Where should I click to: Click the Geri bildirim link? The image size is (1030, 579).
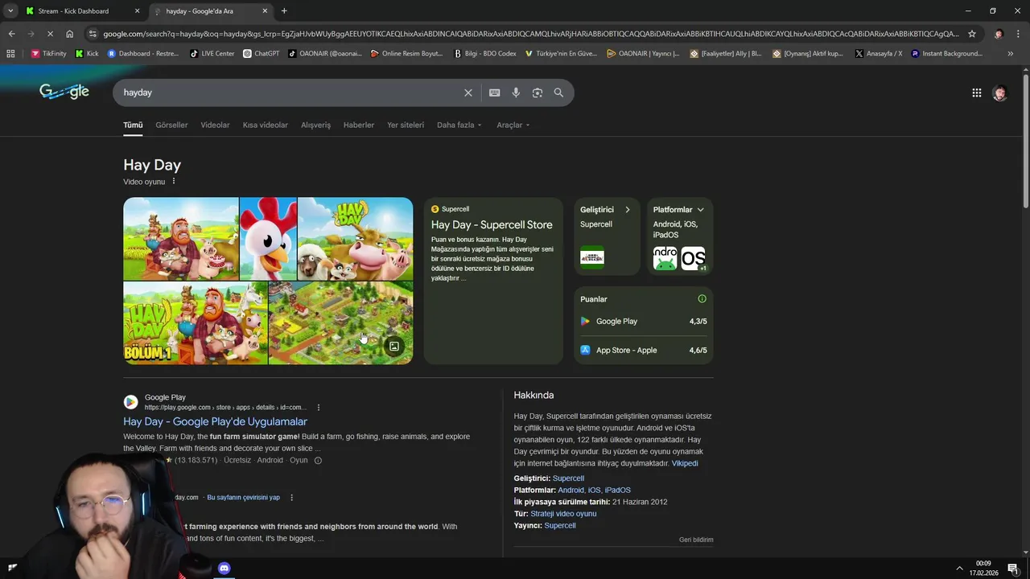(696, 540)
